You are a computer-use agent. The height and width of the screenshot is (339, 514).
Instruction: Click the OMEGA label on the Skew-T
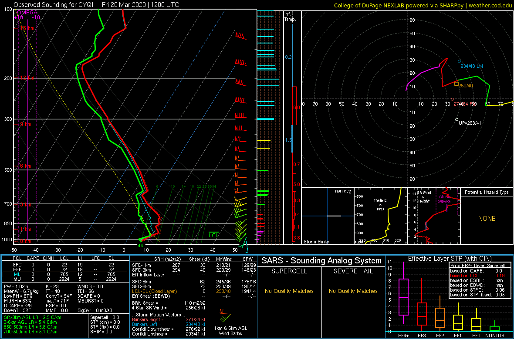[27, 13]
